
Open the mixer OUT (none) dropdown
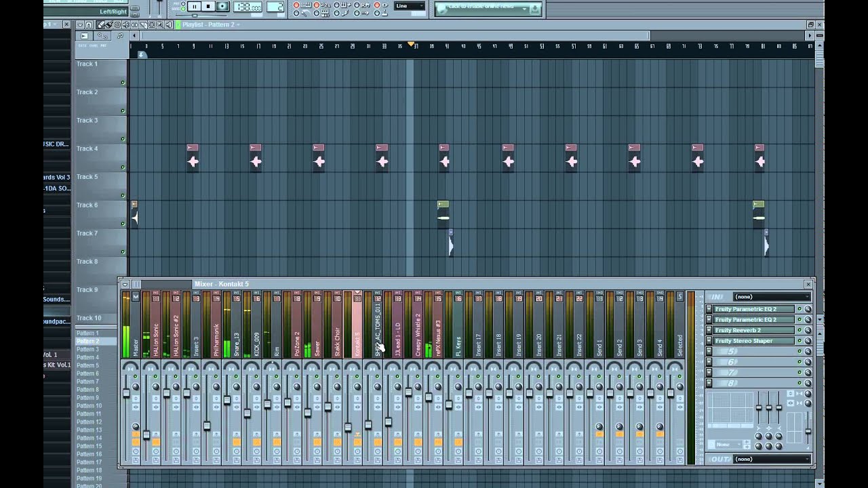(772, 459)
